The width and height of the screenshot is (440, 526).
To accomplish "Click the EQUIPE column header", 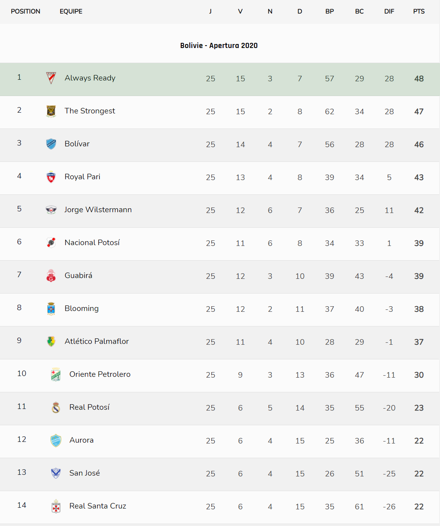I will tap(71, 12).
